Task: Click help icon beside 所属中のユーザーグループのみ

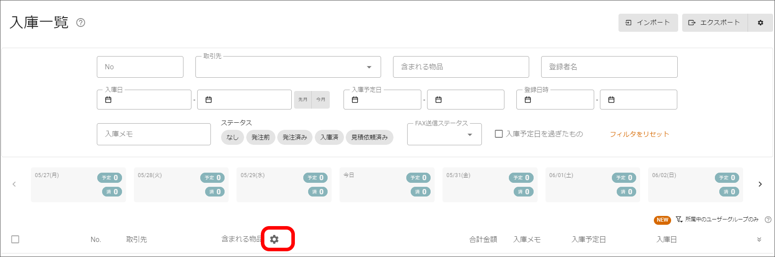Action: (x=768, y=219)
